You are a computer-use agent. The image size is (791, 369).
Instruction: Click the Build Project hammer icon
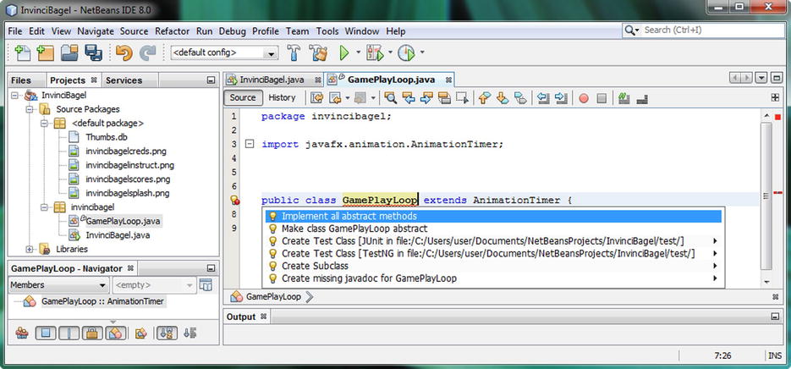click(293, 52)
